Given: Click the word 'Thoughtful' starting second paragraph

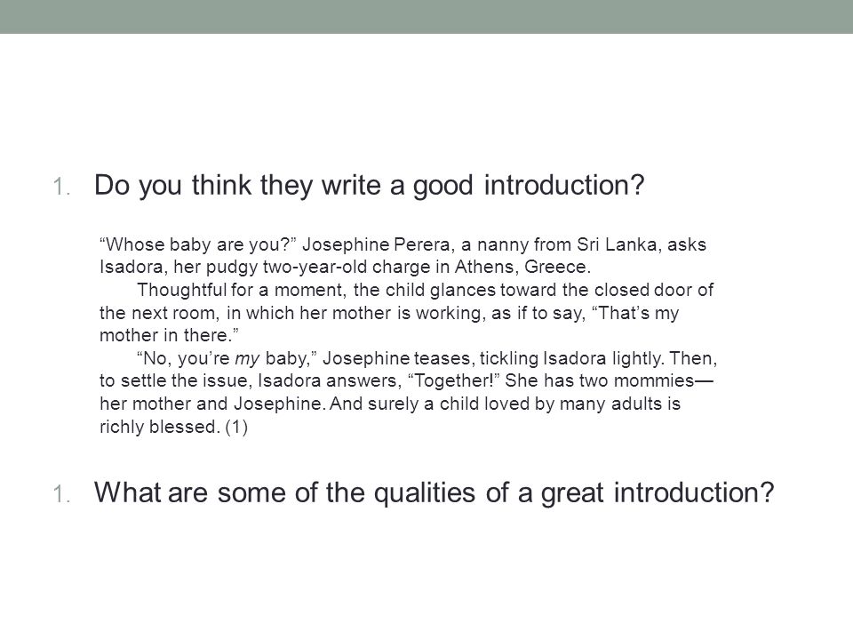Looking at the screenshot, I should coord(181,290).
